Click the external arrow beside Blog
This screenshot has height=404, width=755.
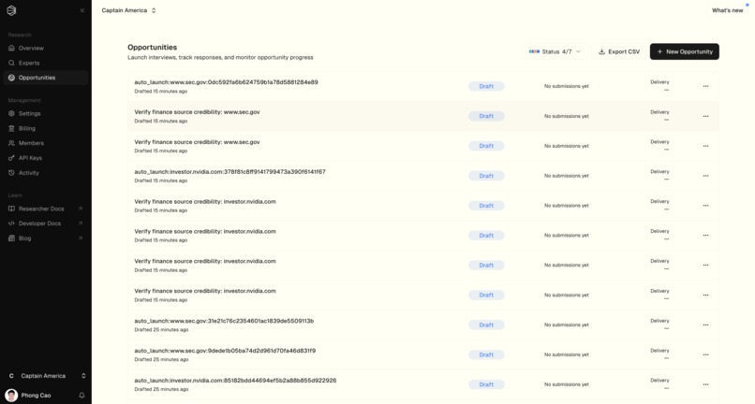[81, 238]
